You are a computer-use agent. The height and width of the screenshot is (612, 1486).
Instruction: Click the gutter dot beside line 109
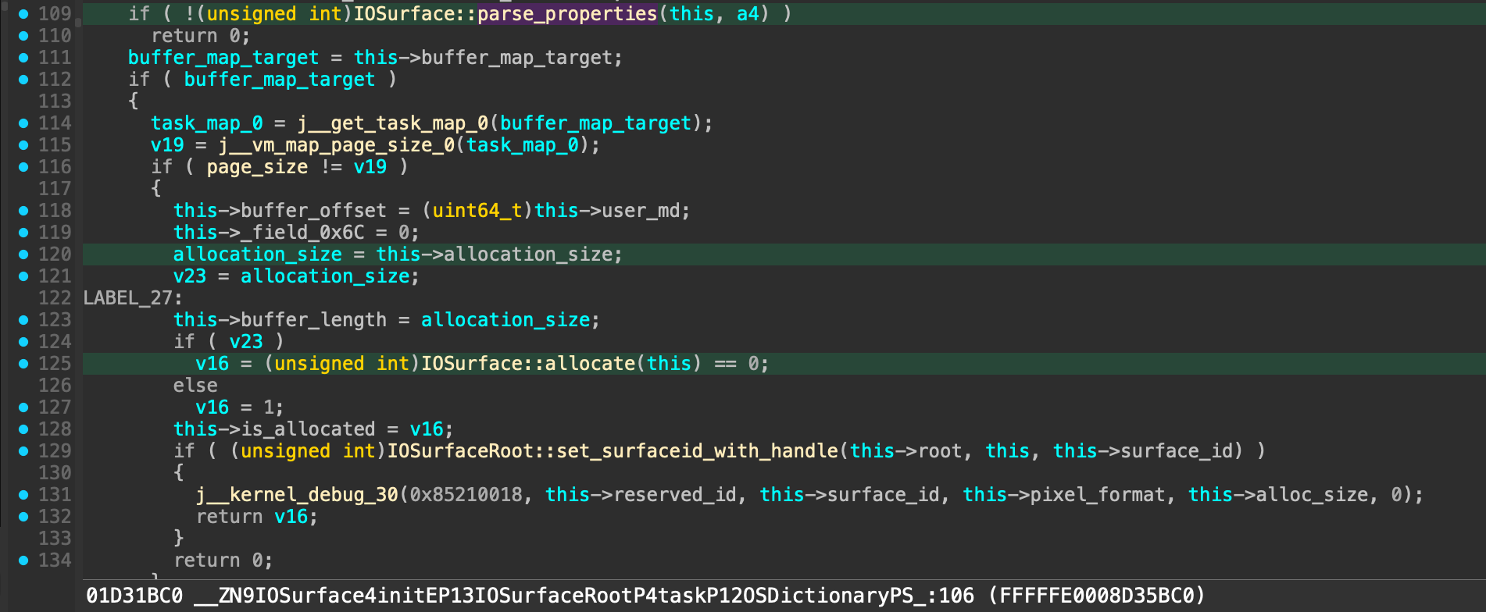(23, 14)
